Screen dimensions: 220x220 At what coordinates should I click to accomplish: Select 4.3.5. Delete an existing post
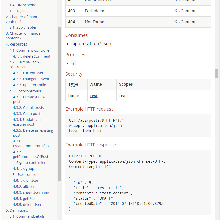click(33, 133)
